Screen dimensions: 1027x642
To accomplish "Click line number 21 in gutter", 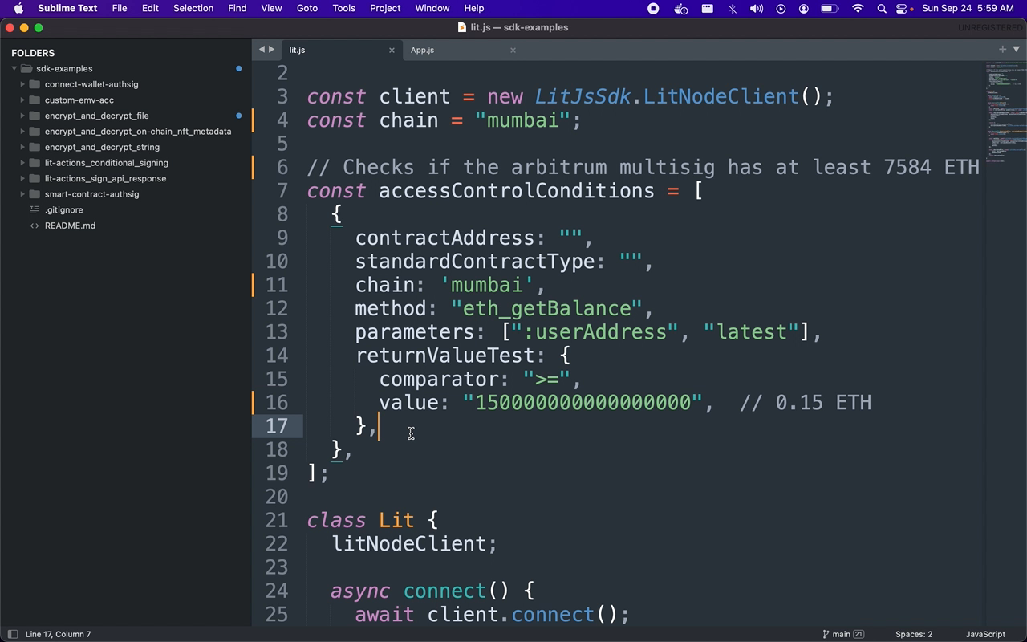I will (277, 520).
